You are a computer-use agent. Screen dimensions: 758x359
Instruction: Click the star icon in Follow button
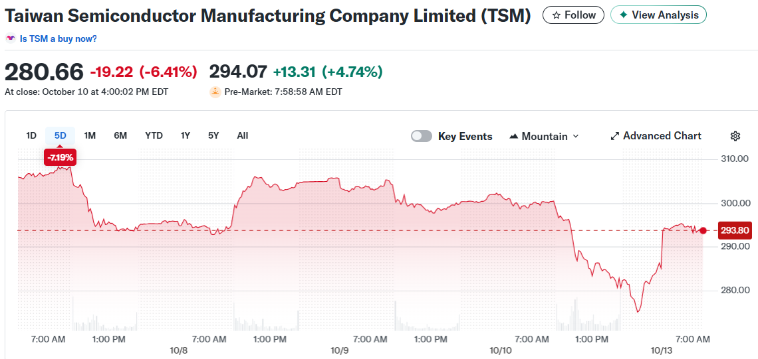click(x=557, y=15)
